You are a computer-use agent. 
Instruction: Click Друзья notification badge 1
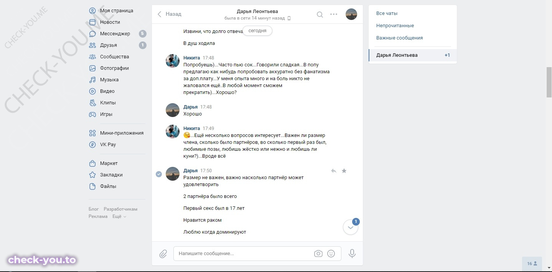point(143,45)
